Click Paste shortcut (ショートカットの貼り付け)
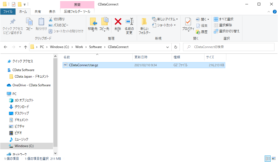The image size is (278, 162). point(66,31)
